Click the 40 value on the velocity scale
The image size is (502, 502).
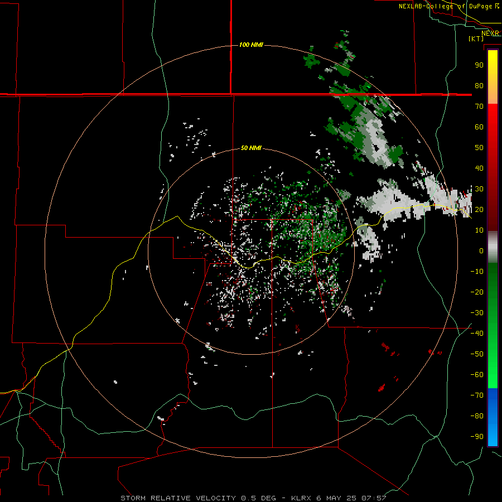coord(479,168)
